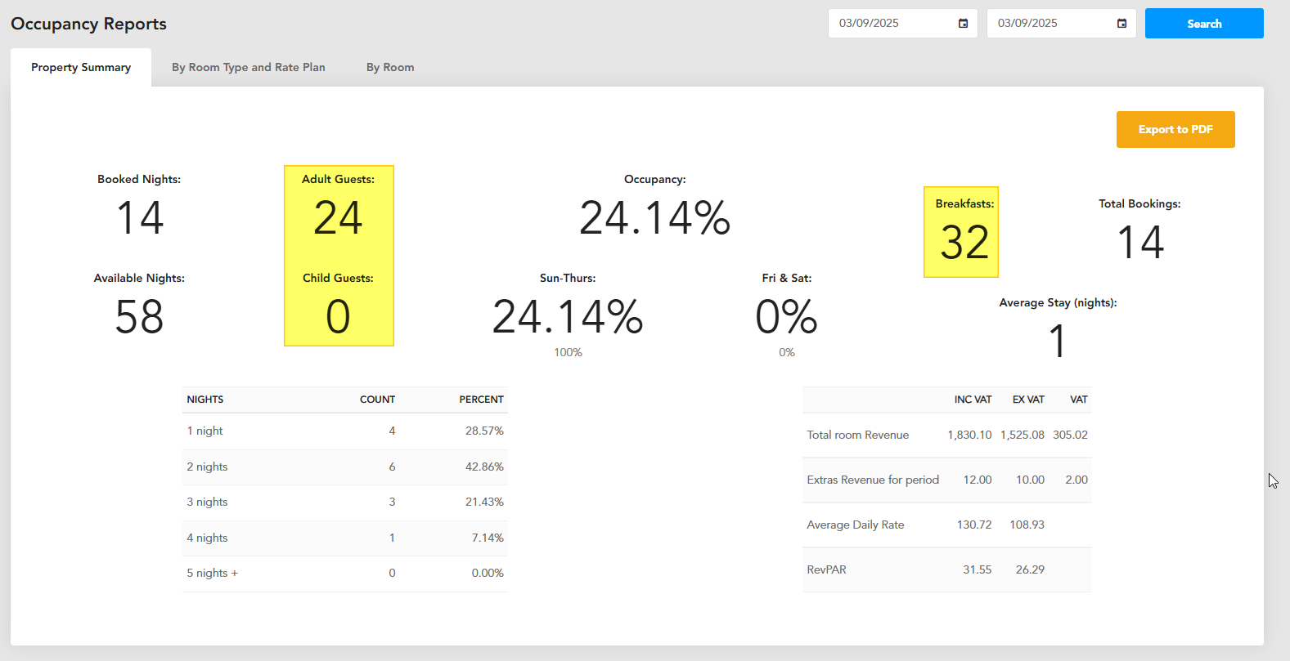Select the 1,525.08 revenue value
The height and width of the screenshot is (661, 1290).
[x=1023, y=435]
